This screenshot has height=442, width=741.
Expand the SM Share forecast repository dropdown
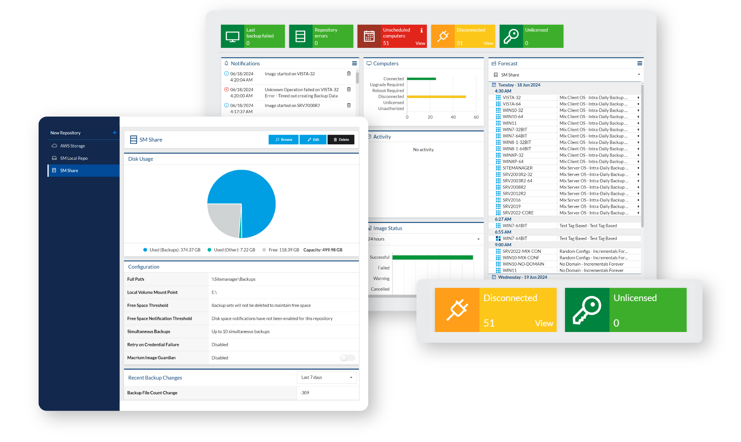pos(566,75)
